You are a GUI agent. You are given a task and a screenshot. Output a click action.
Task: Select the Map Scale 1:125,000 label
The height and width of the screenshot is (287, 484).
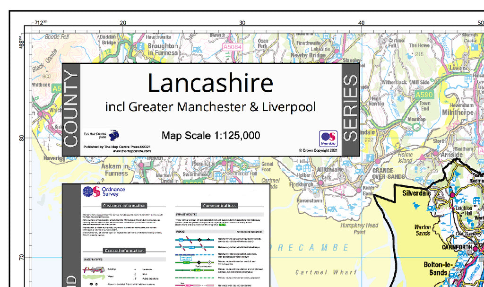tap(211, 135)
